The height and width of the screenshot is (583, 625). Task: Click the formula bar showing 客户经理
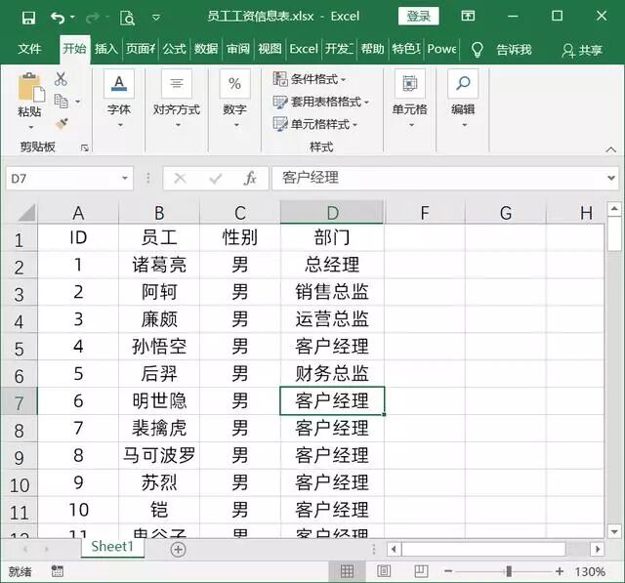(437, 178)
